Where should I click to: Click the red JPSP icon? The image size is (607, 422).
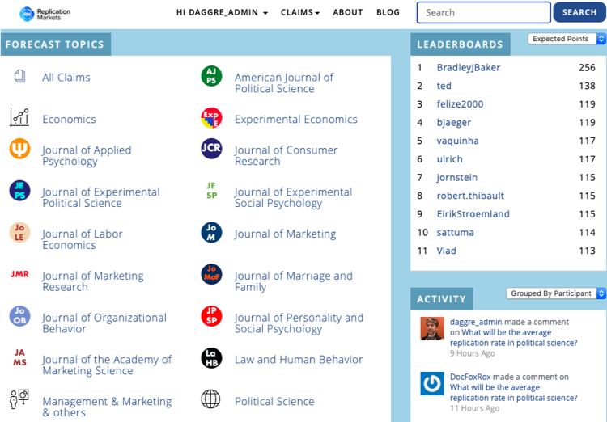click(x=211, y=316)
